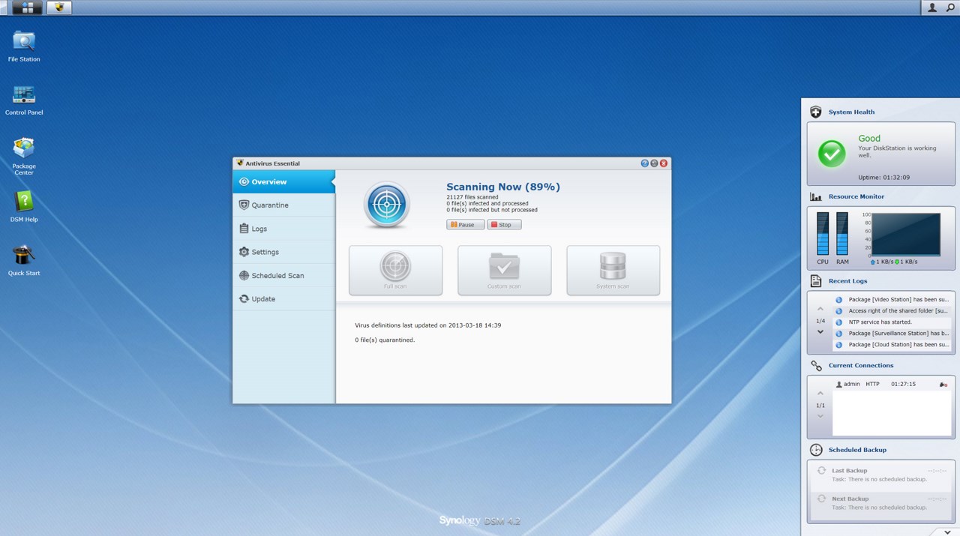The width and height of the screenshot is (960, 536).
Task: Select log entry Package [Video Station]
Action: point(892,300)
